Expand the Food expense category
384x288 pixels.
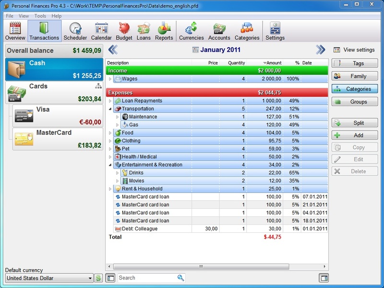tap(110, 133)
